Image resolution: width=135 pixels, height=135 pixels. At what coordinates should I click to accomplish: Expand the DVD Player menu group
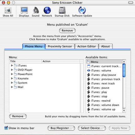point(12,70)
